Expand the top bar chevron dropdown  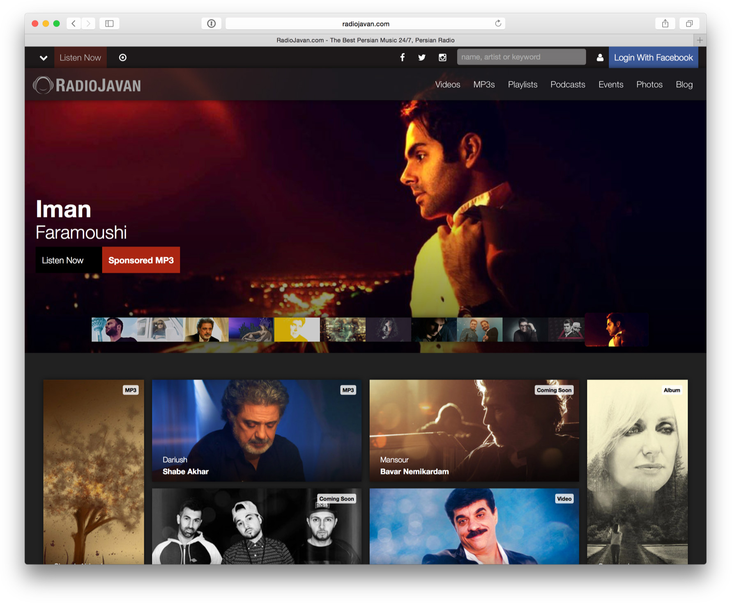[x=44, y=58]
